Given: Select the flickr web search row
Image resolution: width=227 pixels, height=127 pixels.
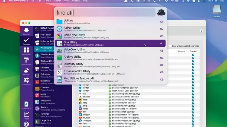Looking at the screenshot, I should 139,124.
